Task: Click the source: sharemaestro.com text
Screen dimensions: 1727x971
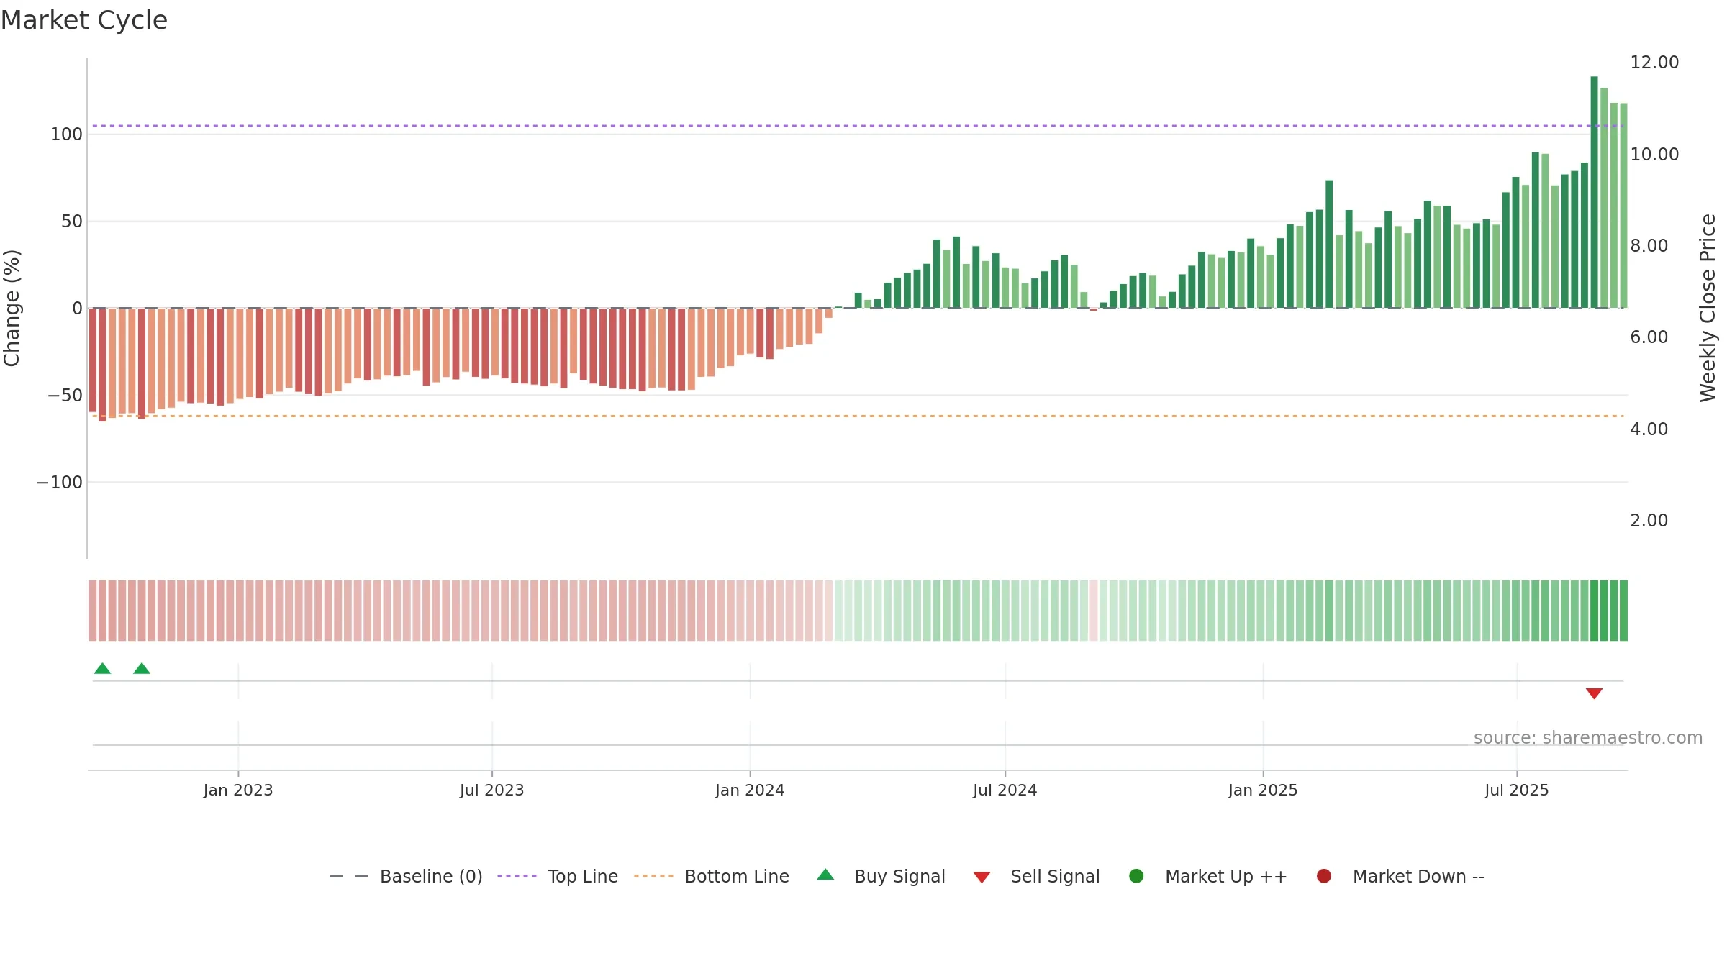Action: click(x=1588, y=737)
